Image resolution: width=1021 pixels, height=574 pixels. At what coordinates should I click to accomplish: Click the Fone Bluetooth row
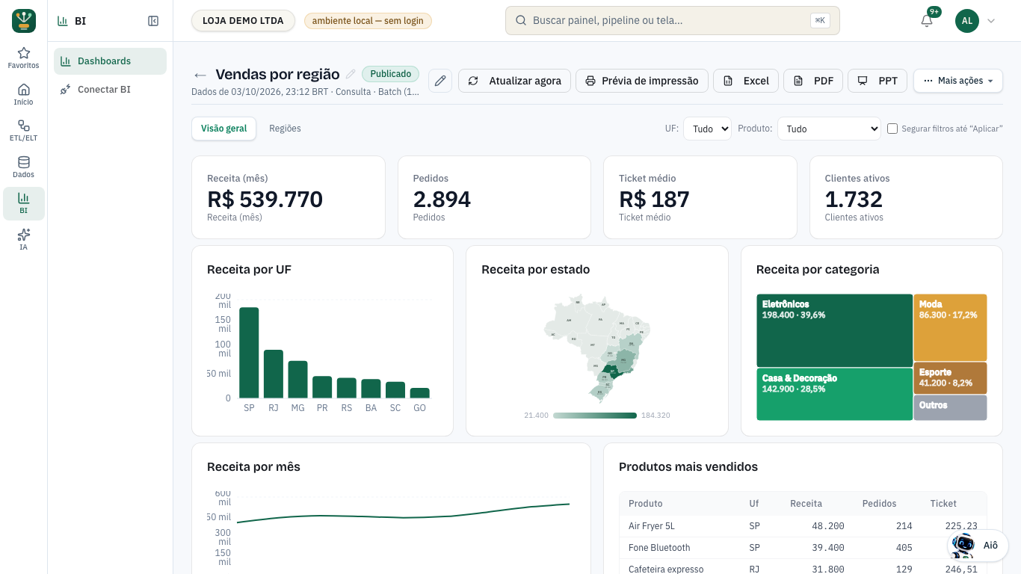pos(803,548)
